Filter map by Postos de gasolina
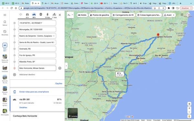 [x=100, y=15]
